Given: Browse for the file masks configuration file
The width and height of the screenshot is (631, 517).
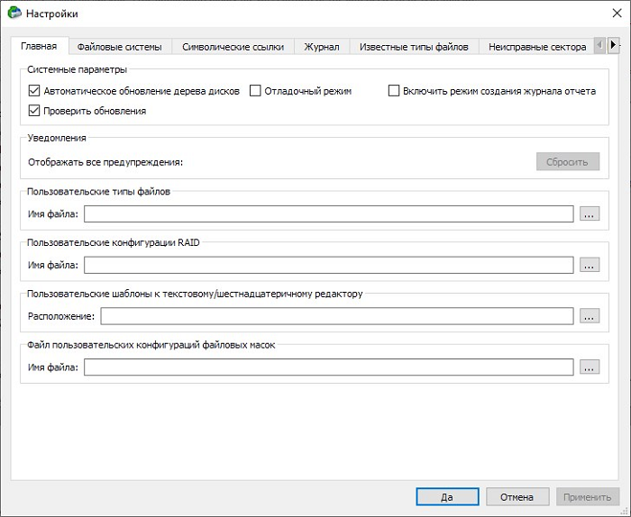Looking at the screenshot, I should pyautogui.click(x=590, y=367).
